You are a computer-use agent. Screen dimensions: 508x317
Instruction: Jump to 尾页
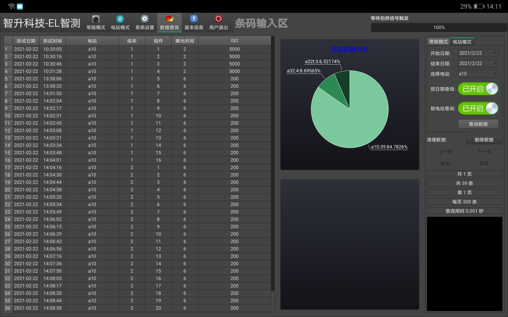pos(484,164)
